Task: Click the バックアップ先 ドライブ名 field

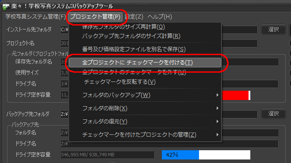Action: (x=169, y=144)
